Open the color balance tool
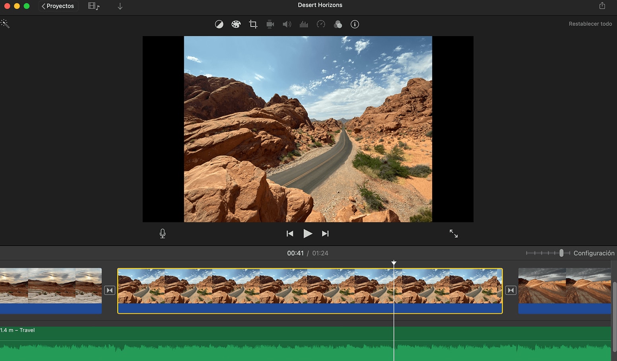The height and width of the screenshot is (361, 617). 219,24
